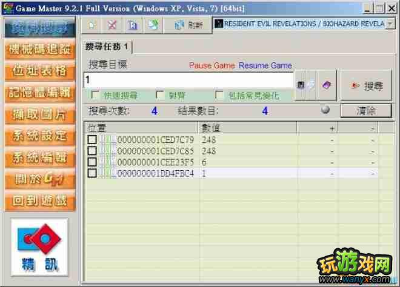Click the delete task icon with red X
400x287 pixels.
[112, 25]
